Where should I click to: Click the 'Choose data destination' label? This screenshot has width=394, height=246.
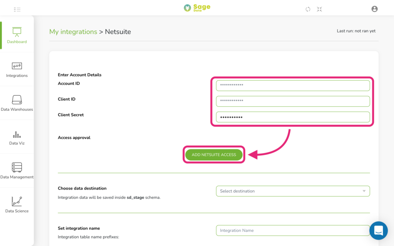tap(82, 188)
